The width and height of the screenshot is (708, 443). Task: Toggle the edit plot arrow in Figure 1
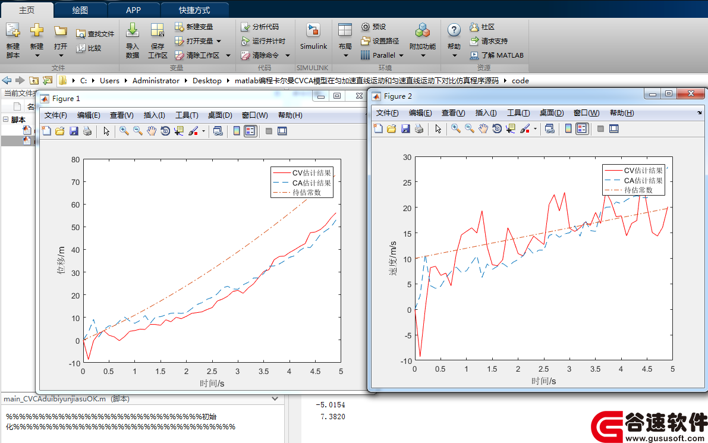click(106, 131)
